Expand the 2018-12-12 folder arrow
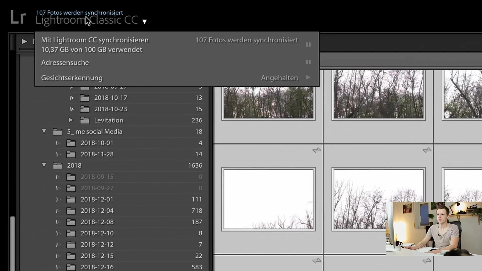This screenshot has width=482, height=271. (x=58, y=245)
